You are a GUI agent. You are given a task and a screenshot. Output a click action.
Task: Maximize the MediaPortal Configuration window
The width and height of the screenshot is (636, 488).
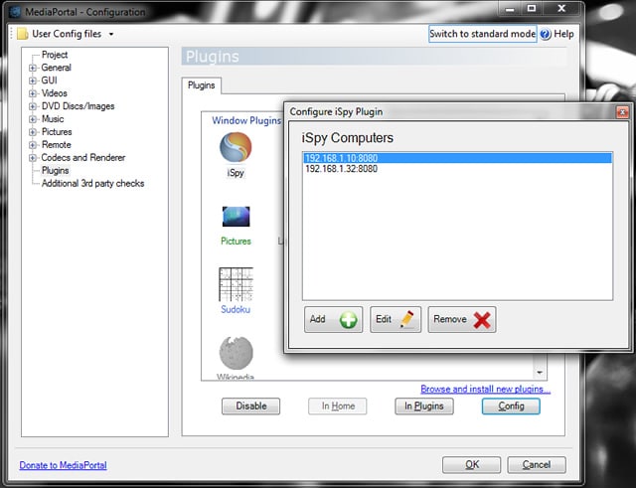pyautogui.click(x=532, y=9)
